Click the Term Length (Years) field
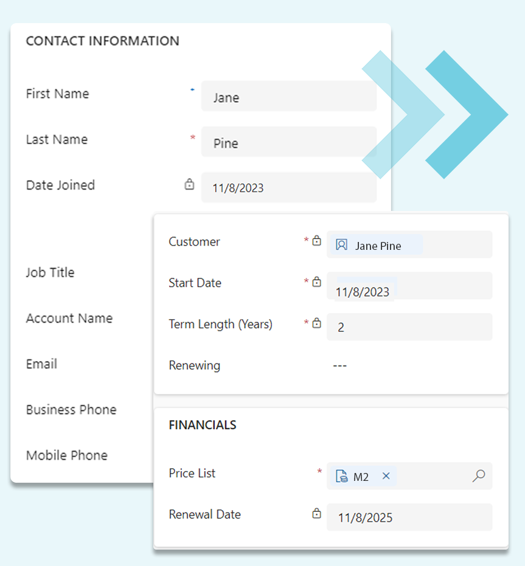 coord(409,327)
